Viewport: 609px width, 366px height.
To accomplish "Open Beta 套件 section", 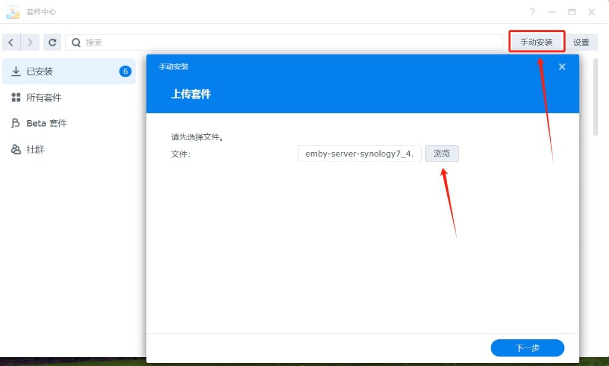I will pyautogui.click(x=69, y=124).
